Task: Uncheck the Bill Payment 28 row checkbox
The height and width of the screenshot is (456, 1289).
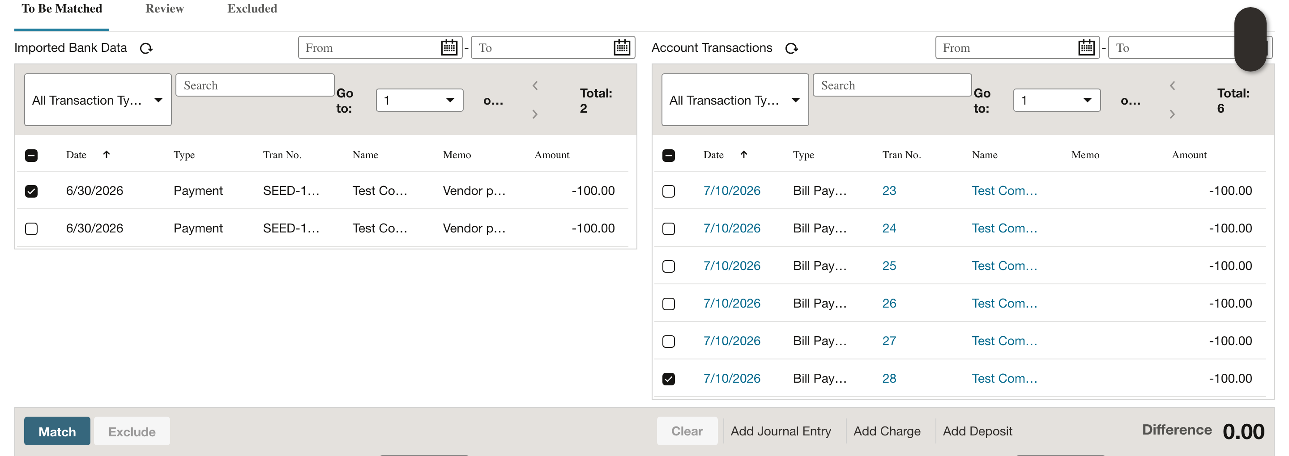Action: click(669, 379)
